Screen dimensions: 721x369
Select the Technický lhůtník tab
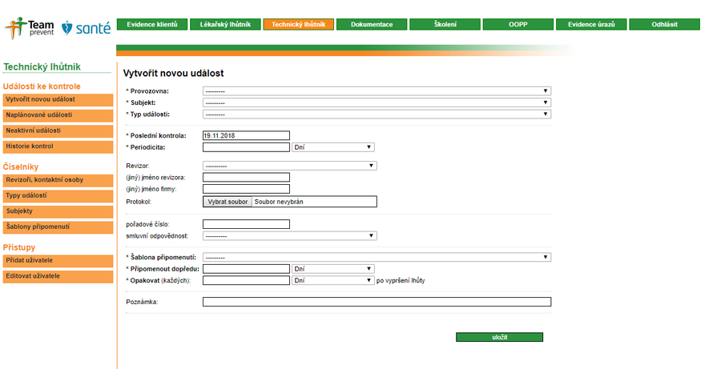coord(299,24)
